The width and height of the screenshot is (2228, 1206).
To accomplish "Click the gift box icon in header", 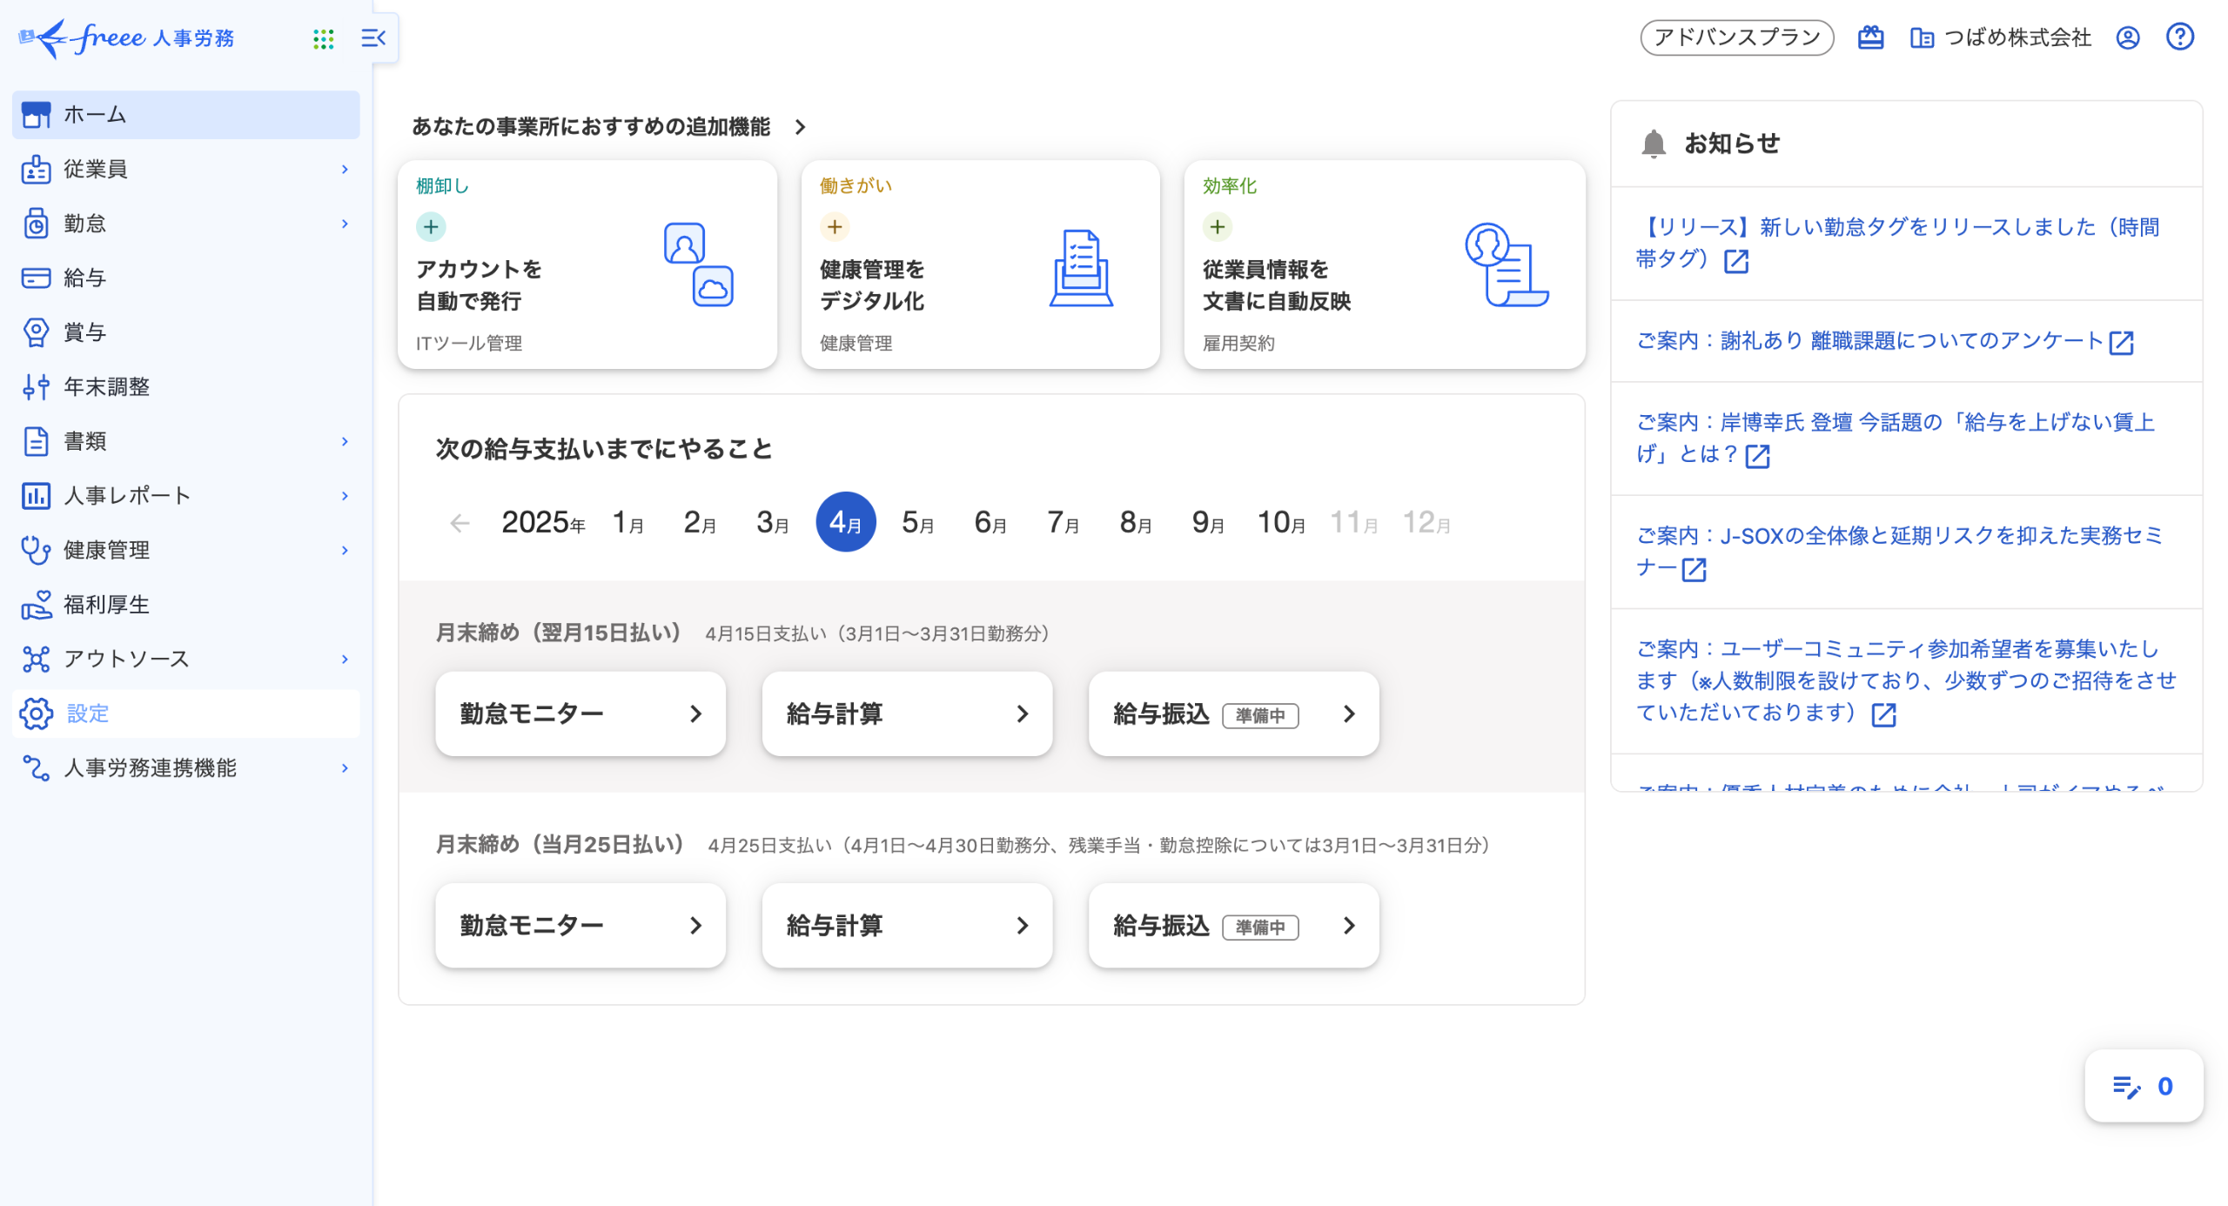I will click(x=1870, y=37).
